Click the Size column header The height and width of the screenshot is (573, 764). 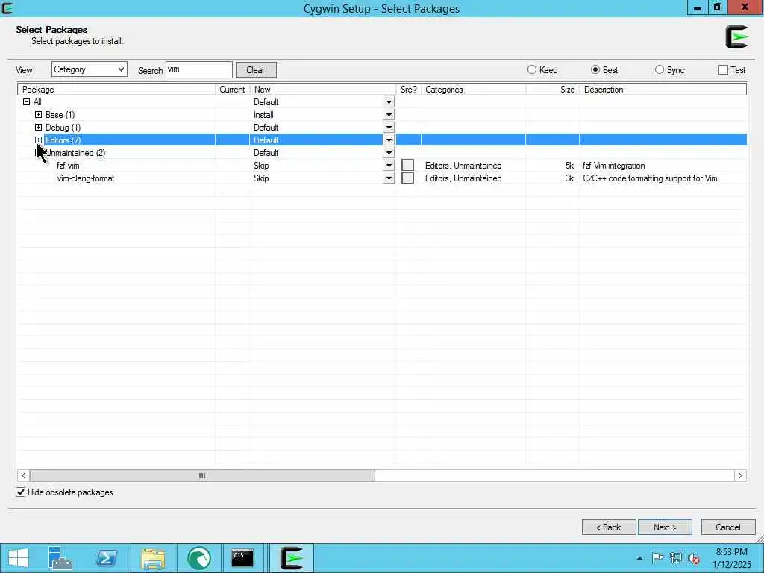point(553,90)
